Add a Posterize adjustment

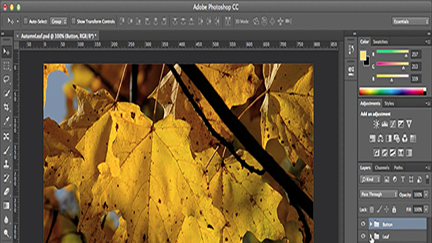[x=385, y=153]
